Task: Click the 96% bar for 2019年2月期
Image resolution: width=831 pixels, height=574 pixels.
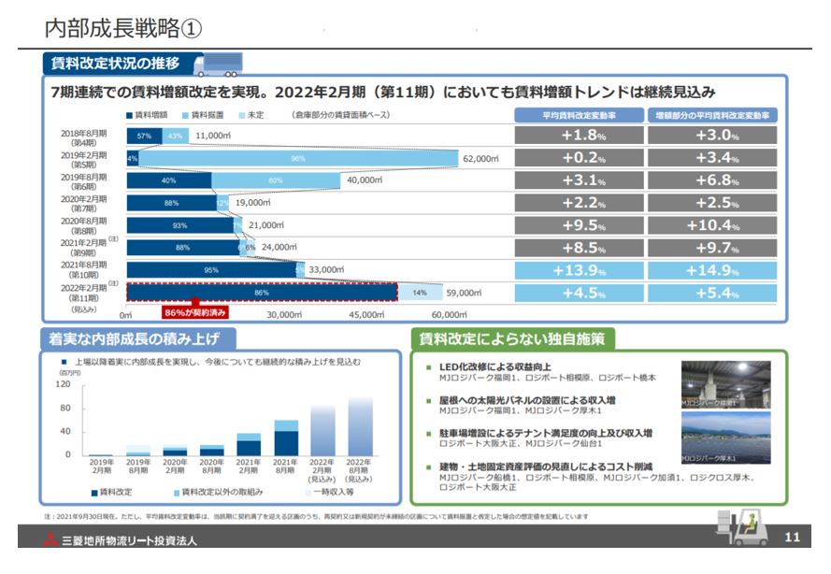Action: pos(299,158)
